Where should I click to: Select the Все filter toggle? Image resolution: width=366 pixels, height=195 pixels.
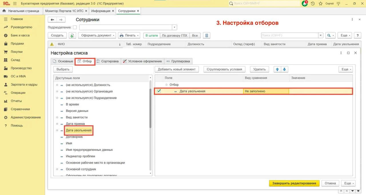click(x=195, y=35)
